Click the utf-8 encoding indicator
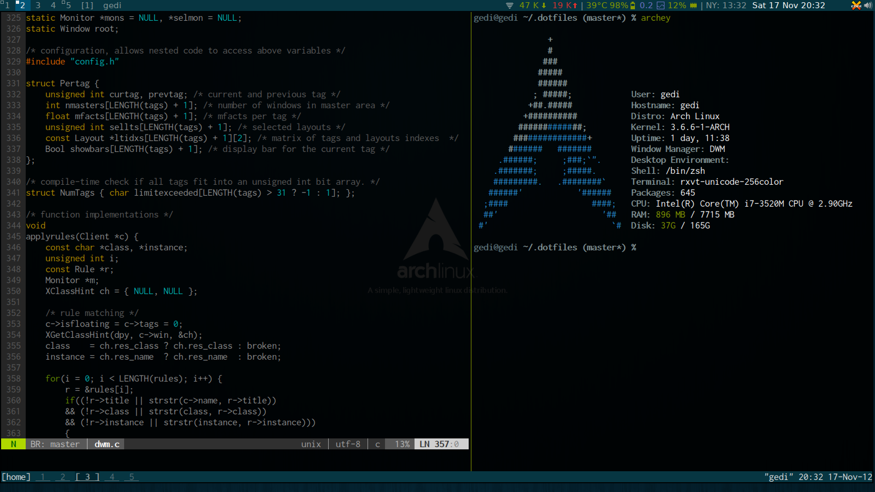 348,444
